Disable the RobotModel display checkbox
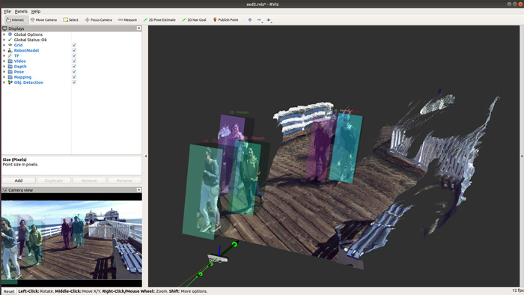Viewport: 524px width, 295px height. (74, 50)
